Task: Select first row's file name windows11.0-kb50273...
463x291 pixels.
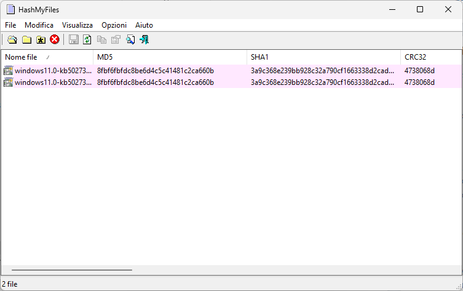Action: pyautogui.click(x=53, y=71)
